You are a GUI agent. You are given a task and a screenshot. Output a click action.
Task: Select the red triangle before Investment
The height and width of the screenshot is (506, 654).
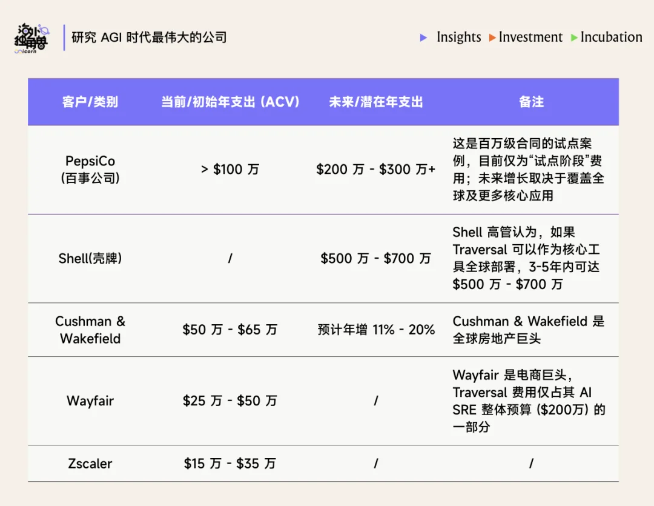[x=491, y=38]
